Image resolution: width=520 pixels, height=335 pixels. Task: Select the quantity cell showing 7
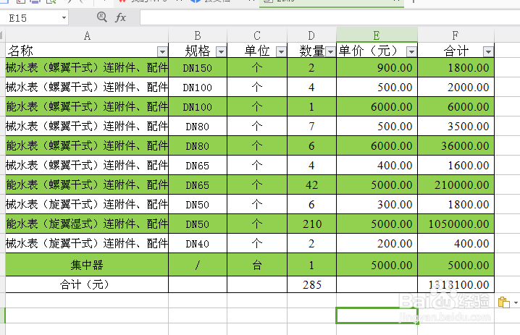(x=311, y=126)
